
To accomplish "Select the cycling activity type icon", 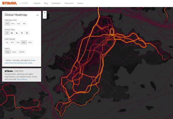I will tap(12, 33).
